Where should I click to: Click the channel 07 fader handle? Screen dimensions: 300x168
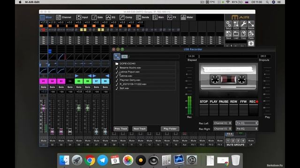(x=96, y=131)
